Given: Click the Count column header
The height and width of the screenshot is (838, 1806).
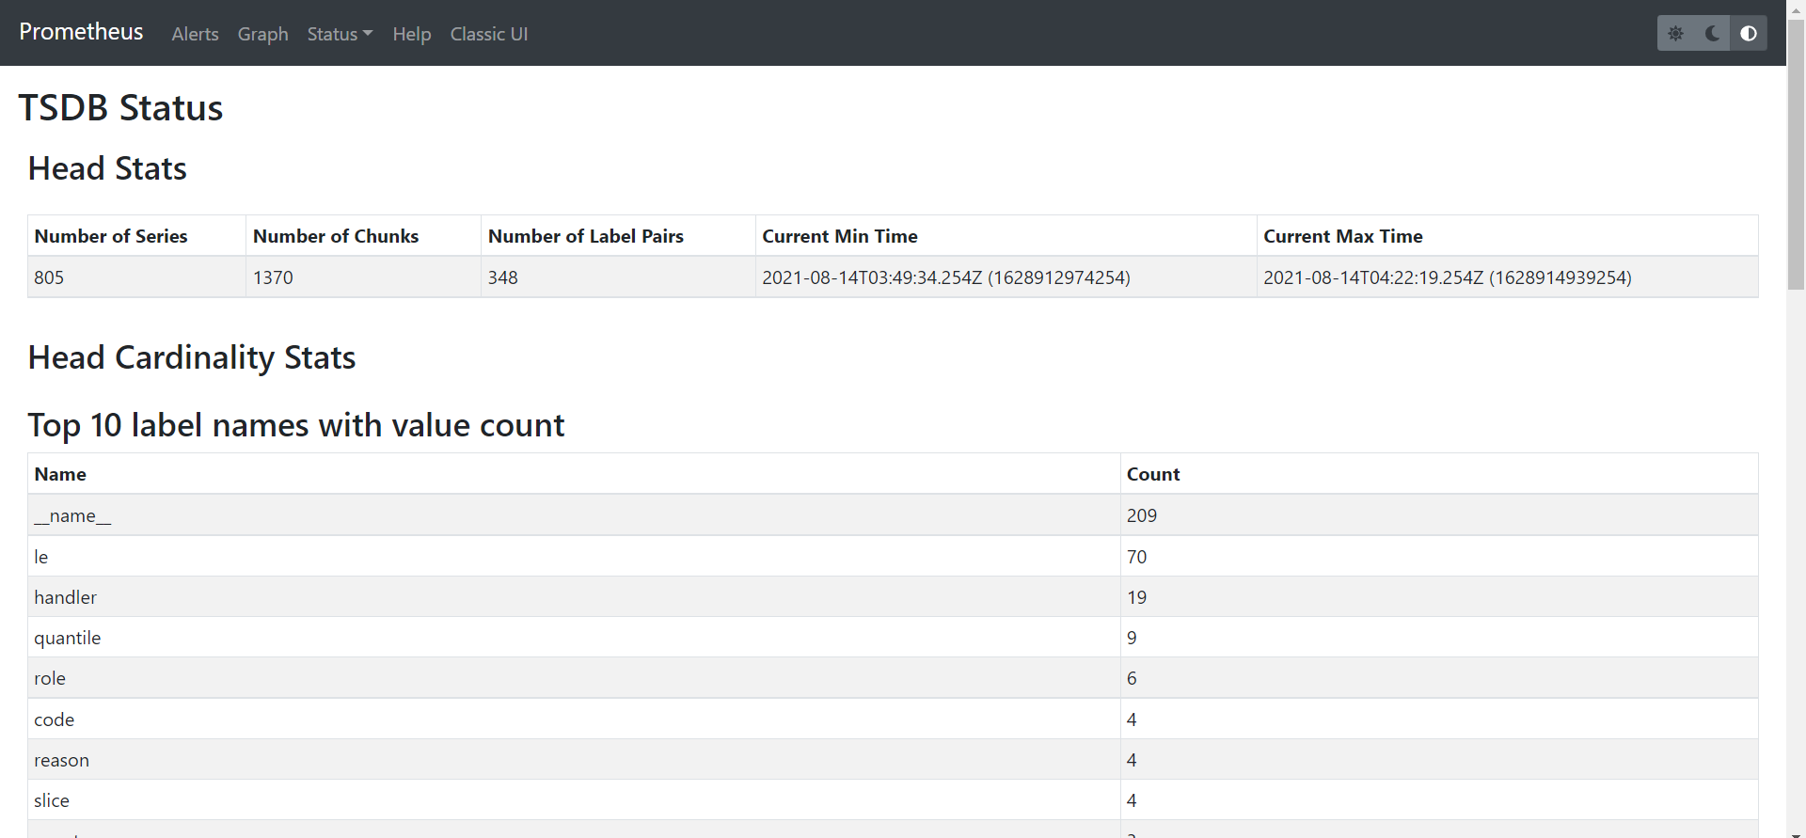Looking at the screenshot, I should pos(1153,474).
